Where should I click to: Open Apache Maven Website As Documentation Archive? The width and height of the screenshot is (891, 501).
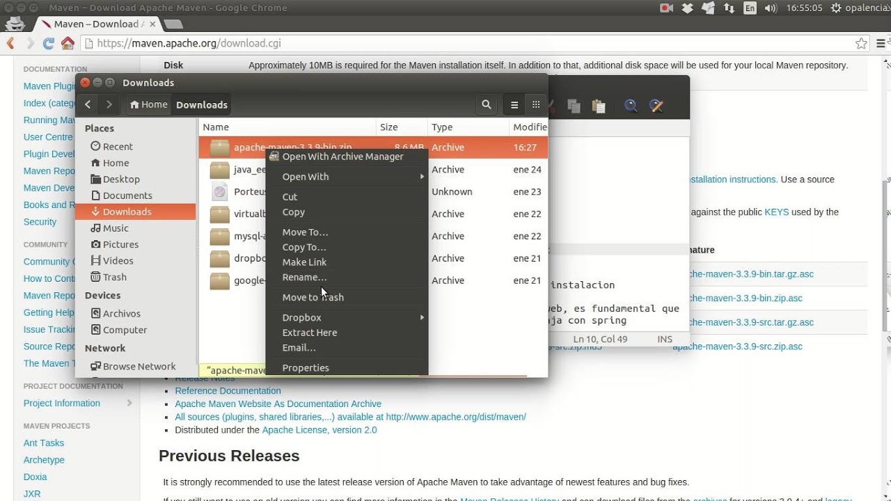[x=278, y=404]
